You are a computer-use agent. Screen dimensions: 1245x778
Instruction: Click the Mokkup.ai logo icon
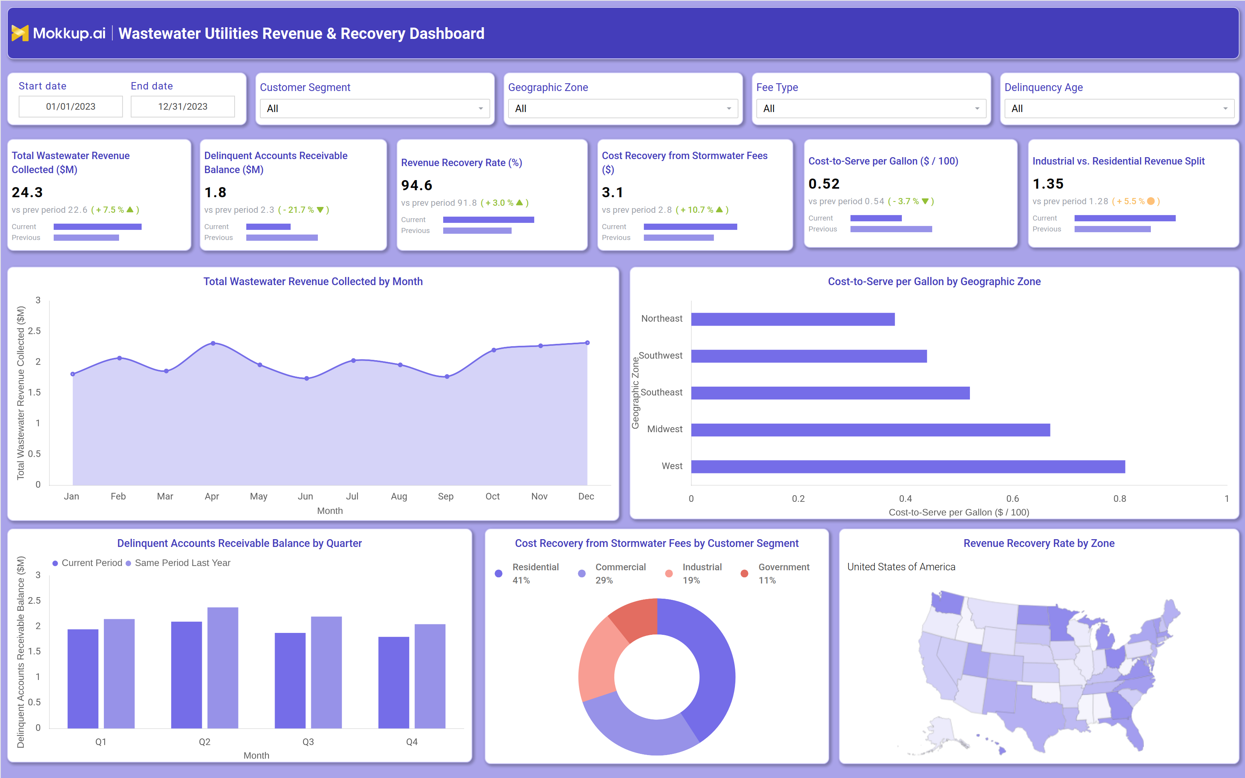(20, 33)
